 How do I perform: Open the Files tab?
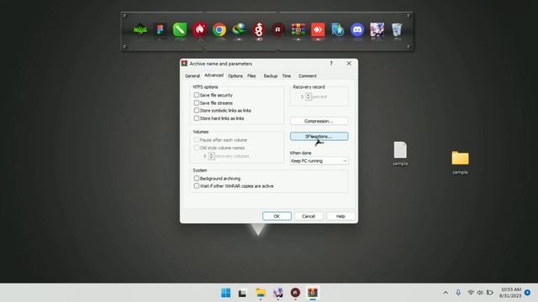251,75
